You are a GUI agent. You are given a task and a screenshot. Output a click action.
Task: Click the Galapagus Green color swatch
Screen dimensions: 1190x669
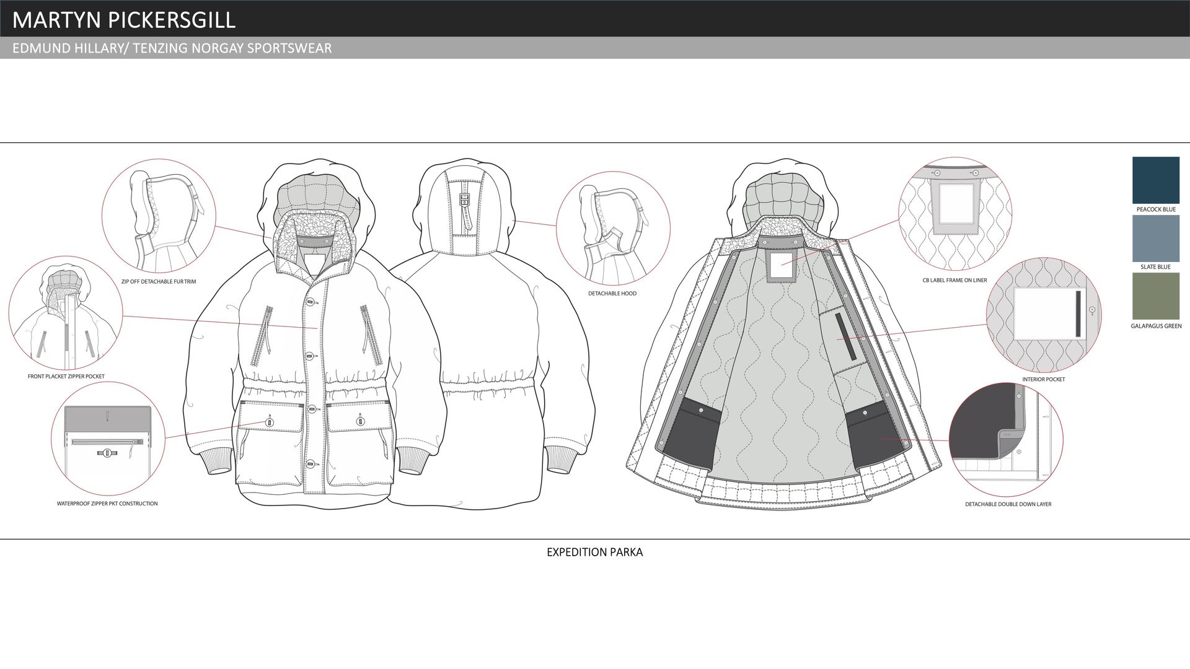pos(1155,296)
